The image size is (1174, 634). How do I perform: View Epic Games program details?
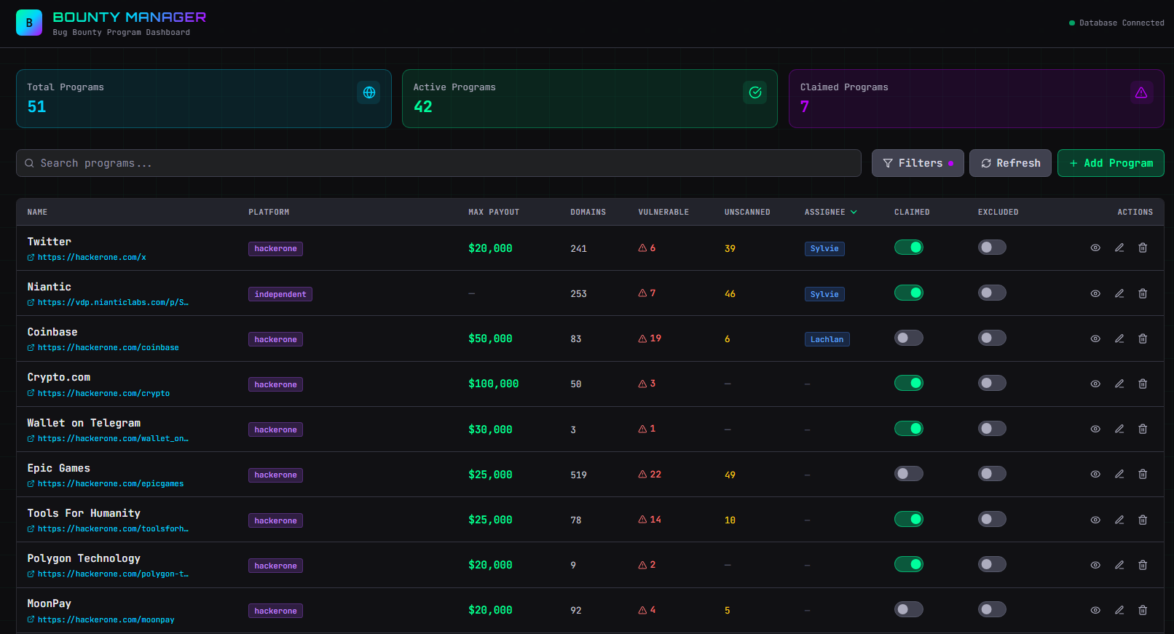pyautogui.click(x=1095, y=474)
